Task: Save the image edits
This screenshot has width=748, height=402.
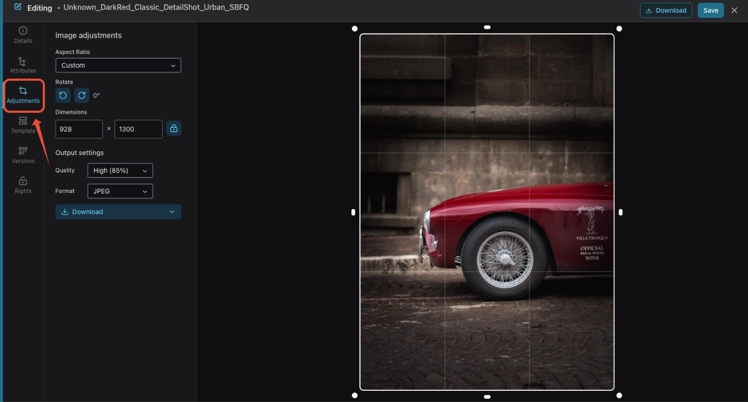Action: tap(711, 10)
